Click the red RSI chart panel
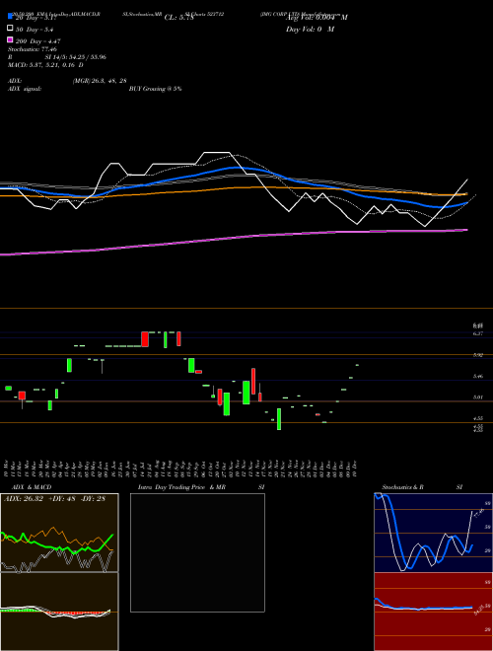This screenshot has width=493, height=651. 433,612
